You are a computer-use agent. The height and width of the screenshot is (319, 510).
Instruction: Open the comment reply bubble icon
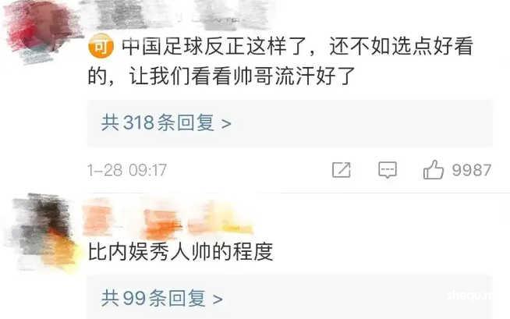(388, 170)
